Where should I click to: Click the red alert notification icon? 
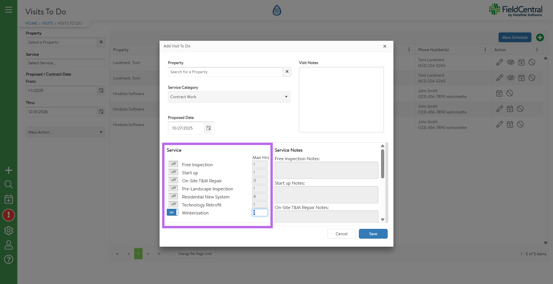click(9, 215)
